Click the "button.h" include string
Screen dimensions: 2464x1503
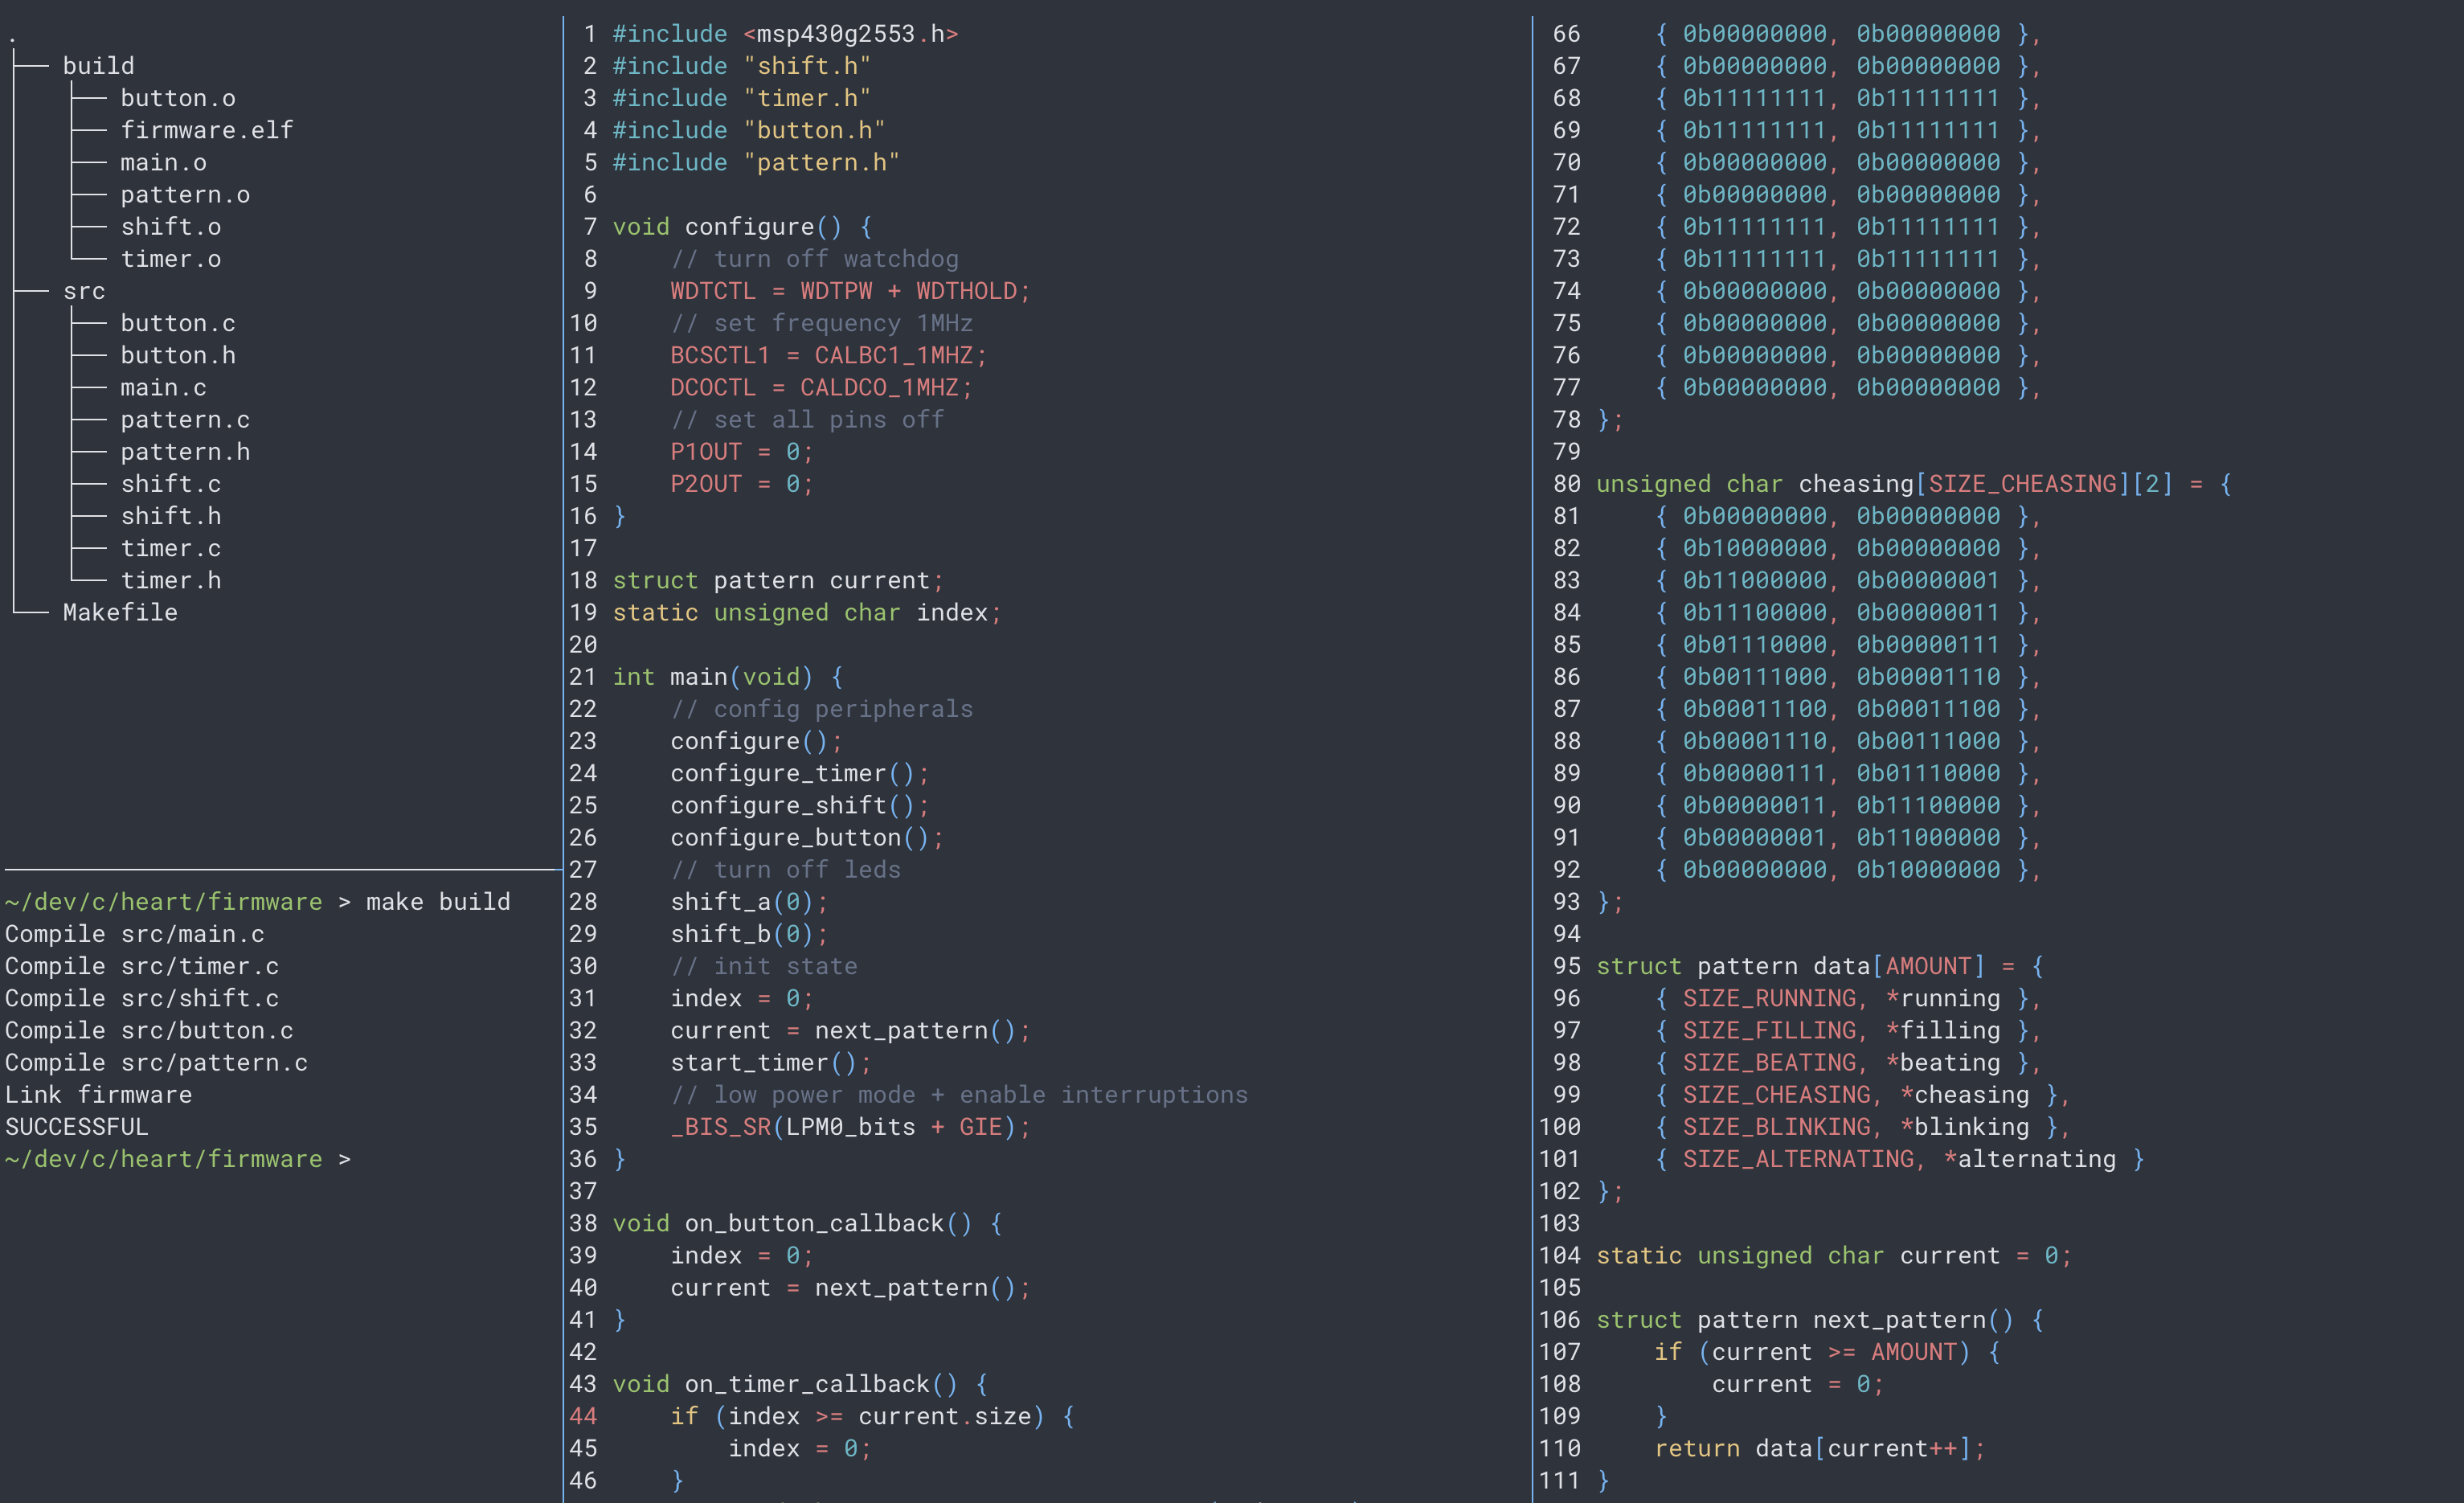pos(814,130)
